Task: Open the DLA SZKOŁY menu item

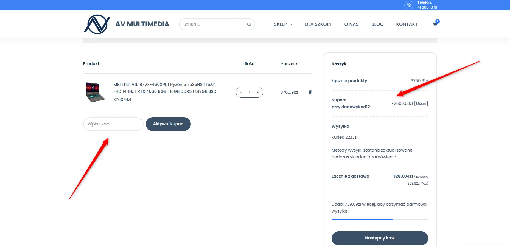Action: tap(318, 24)
